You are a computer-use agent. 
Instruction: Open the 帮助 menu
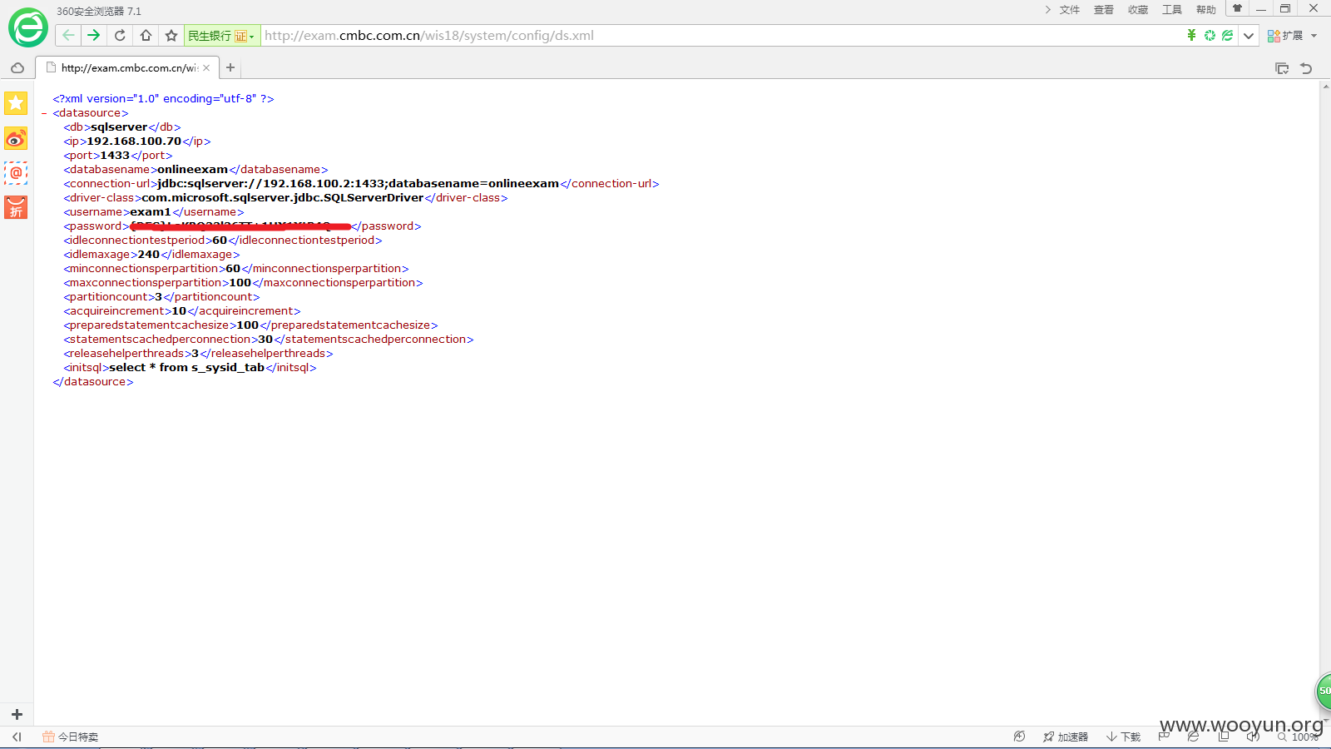click(x=1206, y=10)
